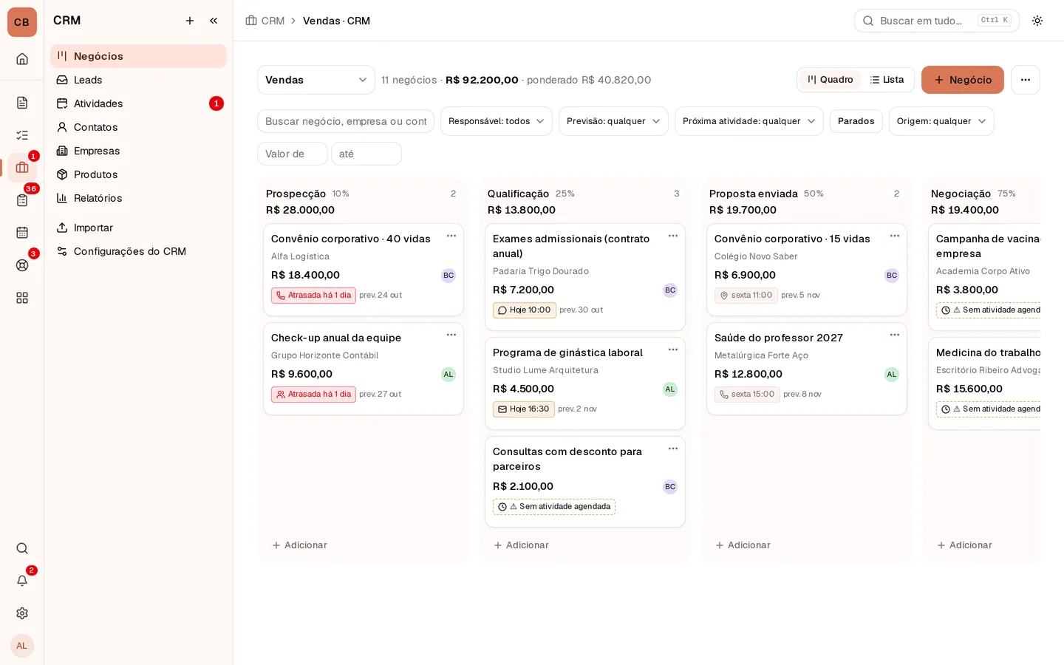Click the CB workspace logo
The width and height of the screenshot is (1064, 665).
(x=22, y=22)
